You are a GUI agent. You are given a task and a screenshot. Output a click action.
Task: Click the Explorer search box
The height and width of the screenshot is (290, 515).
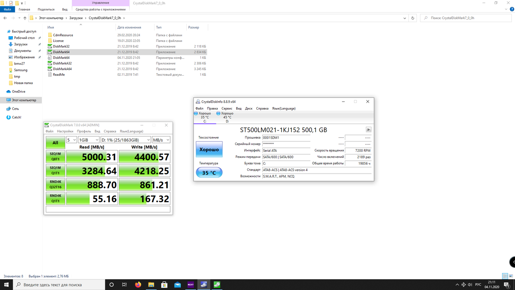coord(467,18)
